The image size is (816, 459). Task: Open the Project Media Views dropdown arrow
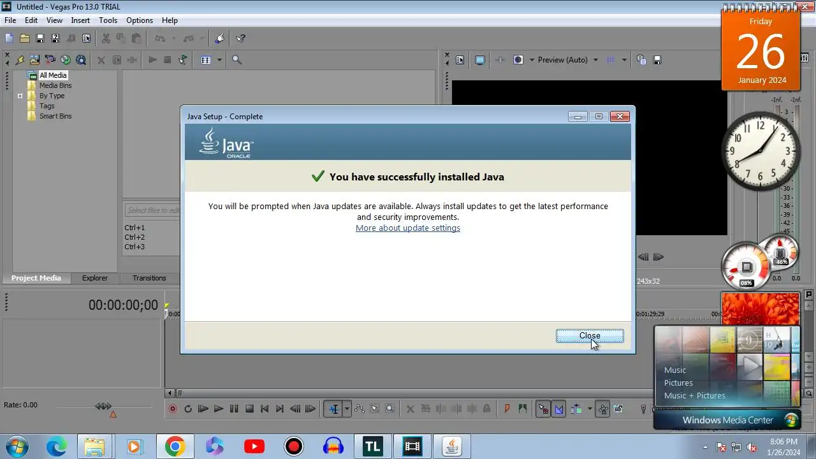coord(219,60)
